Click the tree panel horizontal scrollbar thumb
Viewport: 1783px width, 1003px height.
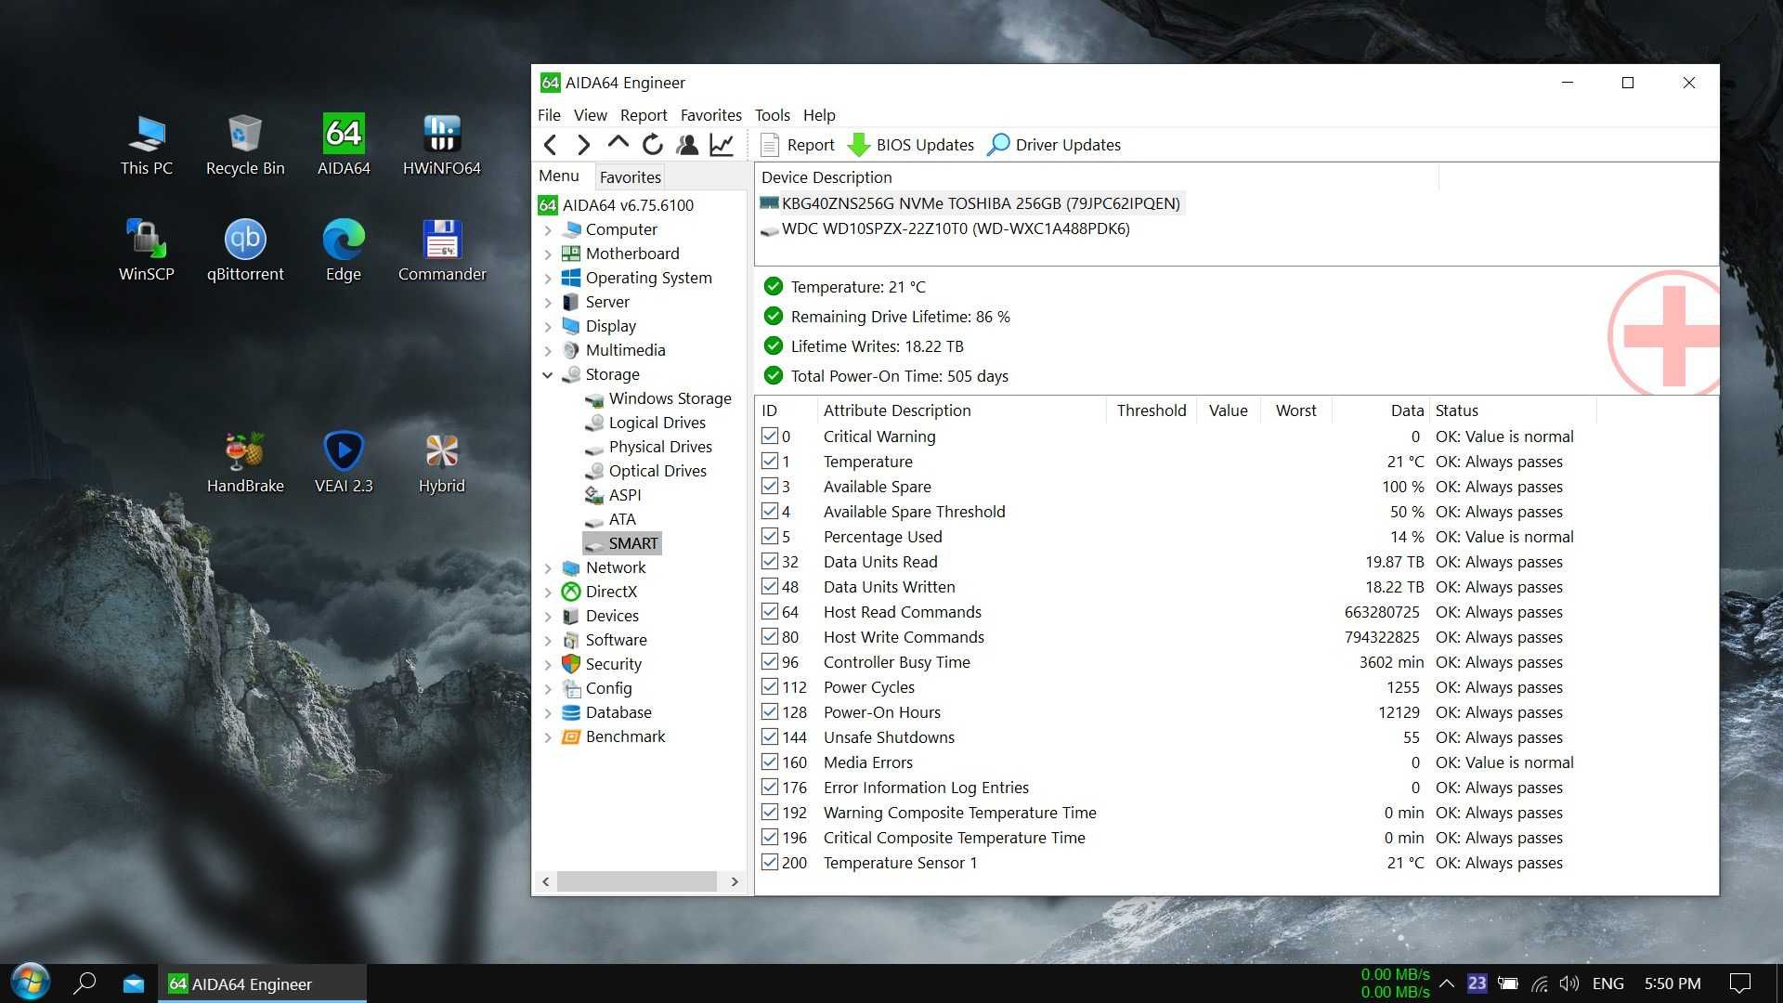pos(636,881)
